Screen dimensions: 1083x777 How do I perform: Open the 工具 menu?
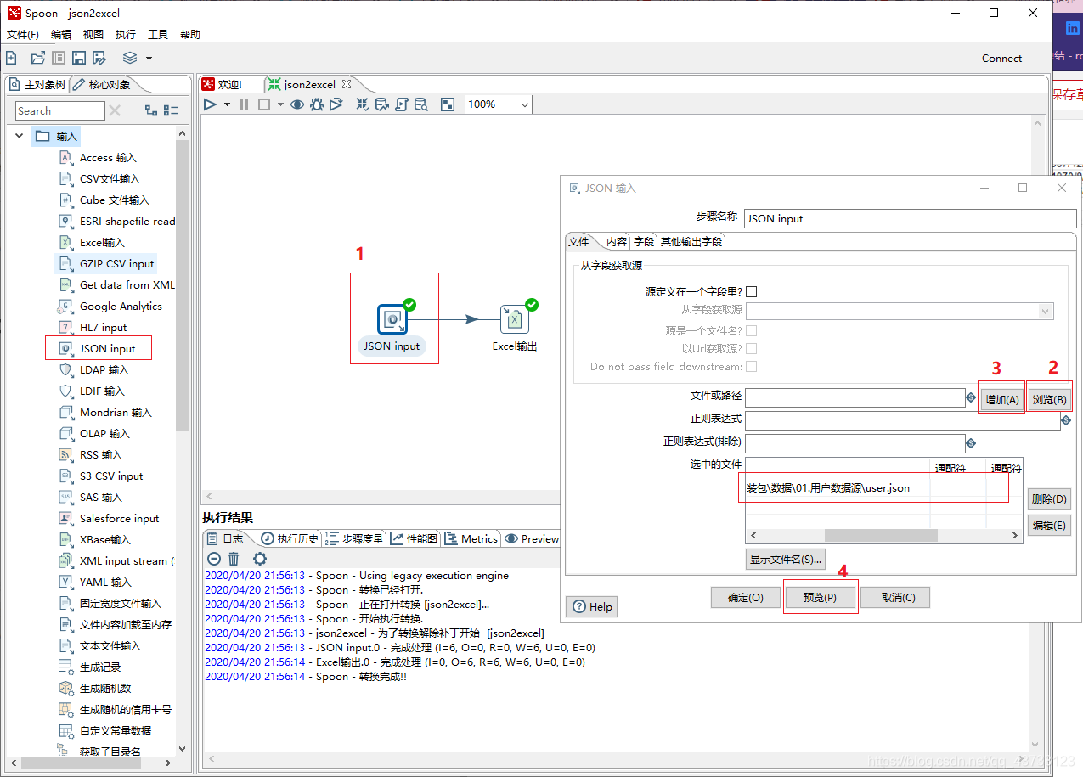[158, 35]
